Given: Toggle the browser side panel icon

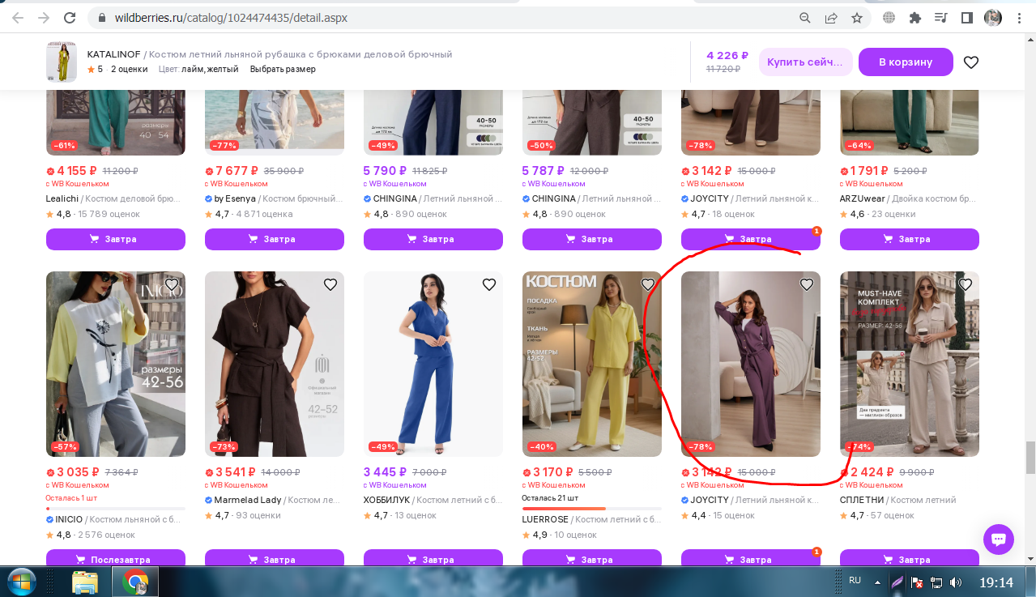Looking at the screenshot, I should 966,17.
